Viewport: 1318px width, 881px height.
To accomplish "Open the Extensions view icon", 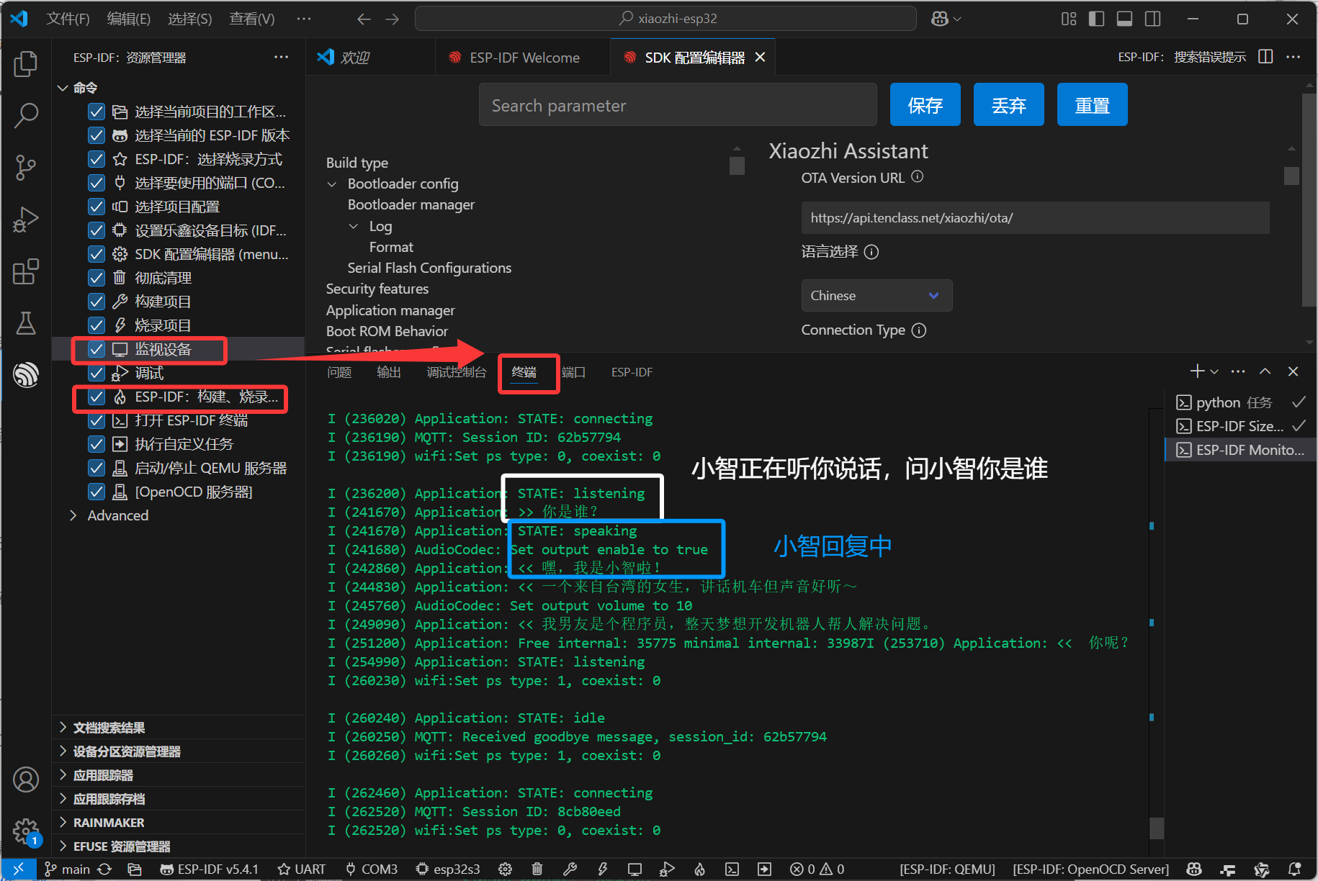I will (26, 272).
